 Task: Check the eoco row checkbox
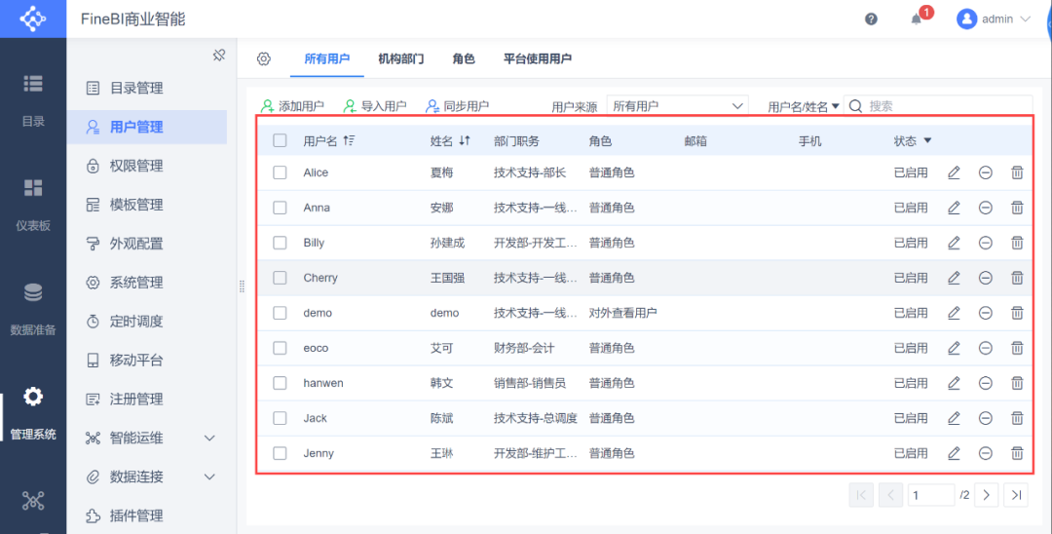coord(280,348)
